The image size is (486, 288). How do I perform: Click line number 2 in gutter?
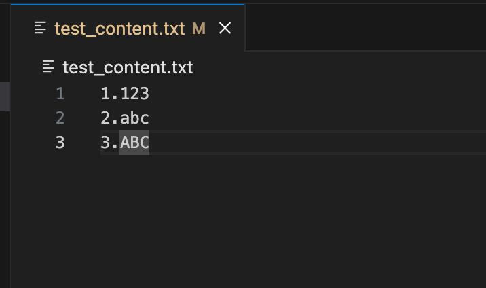[x=60, y=118]
